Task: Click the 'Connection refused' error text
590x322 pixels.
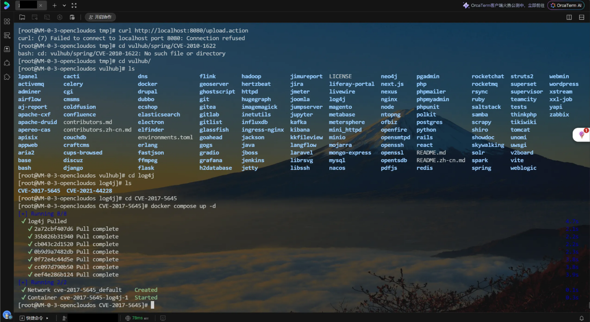Action: pos(216,38)
